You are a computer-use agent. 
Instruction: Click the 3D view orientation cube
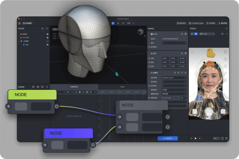pyautogui.click(x=141, y=32)
